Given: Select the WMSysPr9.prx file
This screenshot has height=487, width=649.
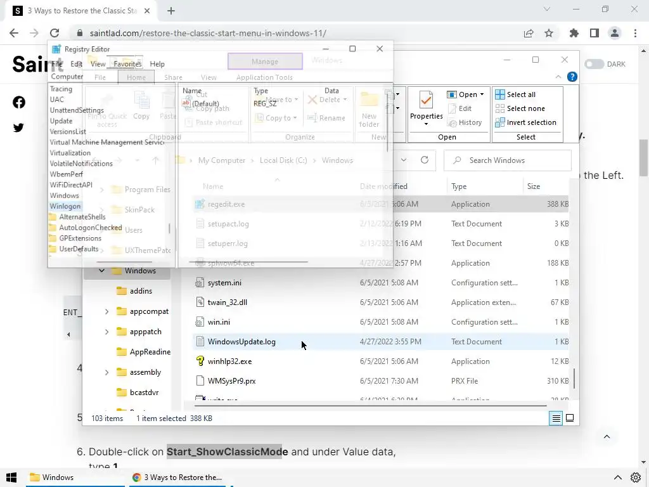Looking at the screenshot, I should (381, 381).
